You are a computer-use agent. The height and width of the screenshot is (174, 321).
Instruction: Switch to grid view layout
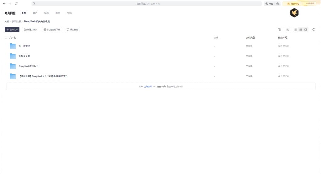[x=301, y=30]
